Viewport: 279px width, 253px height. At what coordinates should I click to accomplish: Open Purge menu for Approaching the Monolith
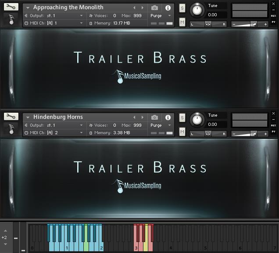pos(161,16)
